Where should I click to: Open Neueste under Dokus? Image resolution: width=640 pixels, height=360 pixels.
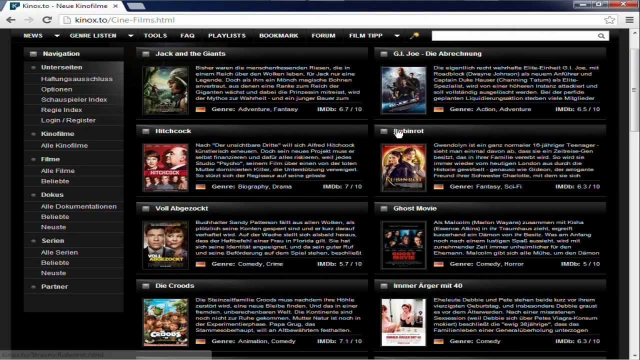(x=53, y=227)
